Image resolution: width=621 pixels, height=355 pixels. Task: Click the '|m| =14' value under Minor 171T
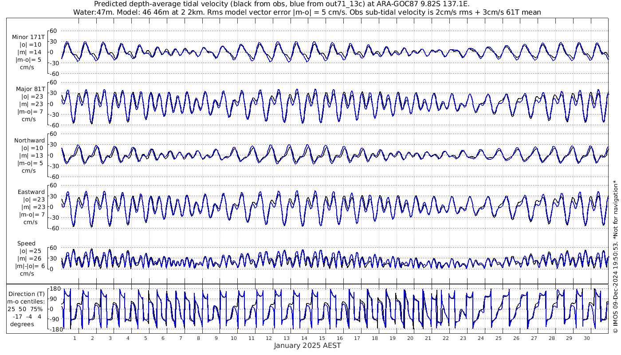click(30, 52)
